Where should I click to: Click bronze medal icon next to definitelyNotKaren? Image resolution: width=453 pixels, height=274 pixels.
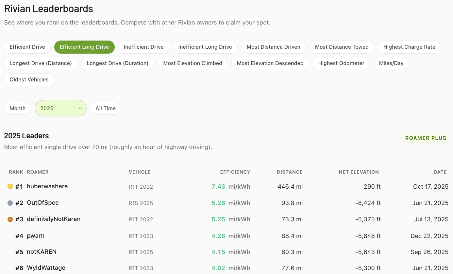pos(10,219)
